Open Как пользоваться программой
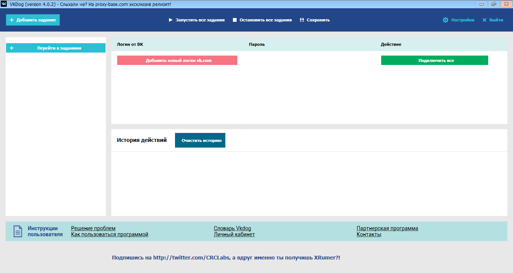 [109, 234]
